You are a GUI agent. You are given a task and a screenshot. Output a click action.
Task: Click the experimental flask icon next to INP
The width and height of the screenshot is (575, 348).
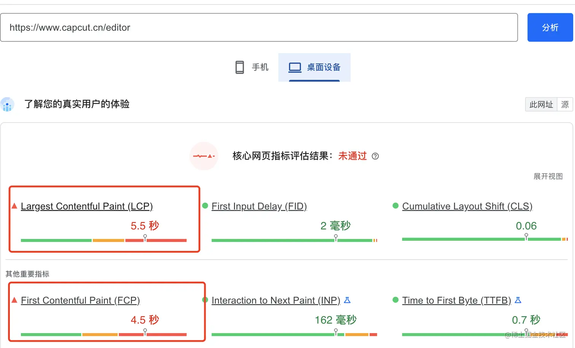point(347,300)
